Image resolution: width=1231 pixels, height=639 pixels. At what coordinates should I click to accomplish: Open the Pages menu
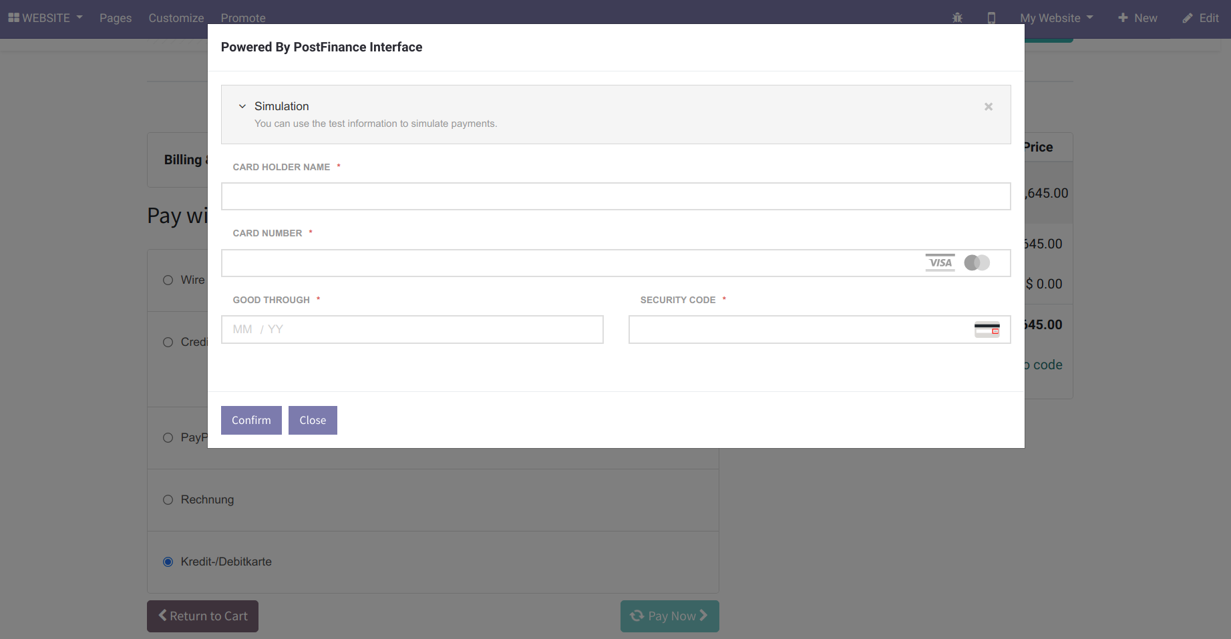tap(116, 18)
